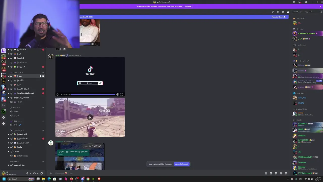Click the server search field
This screenshot has width=323, height=182.
[307, 12]
